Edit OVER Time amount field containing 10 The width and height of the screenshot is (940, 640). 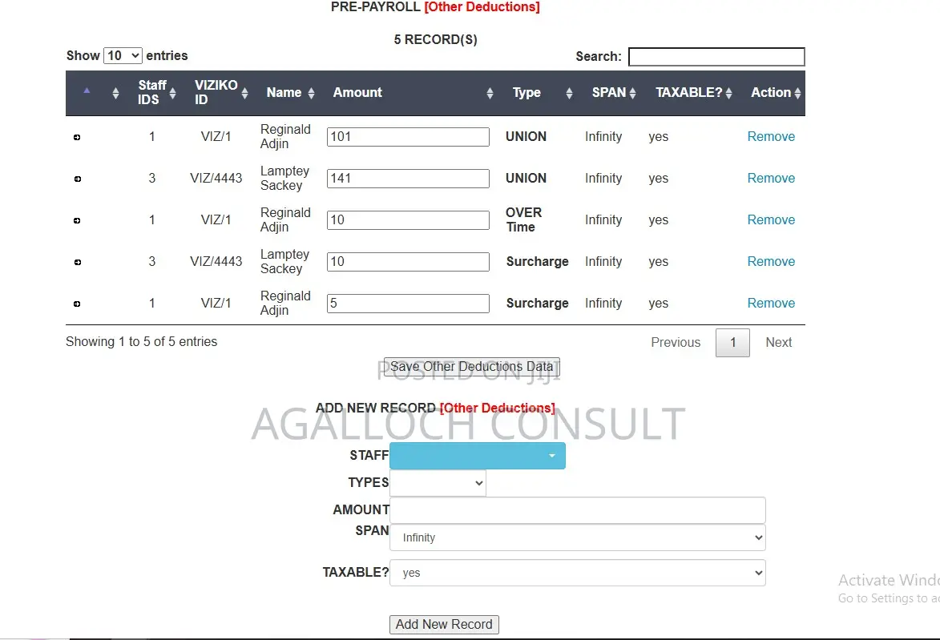(x=408, y=220)
